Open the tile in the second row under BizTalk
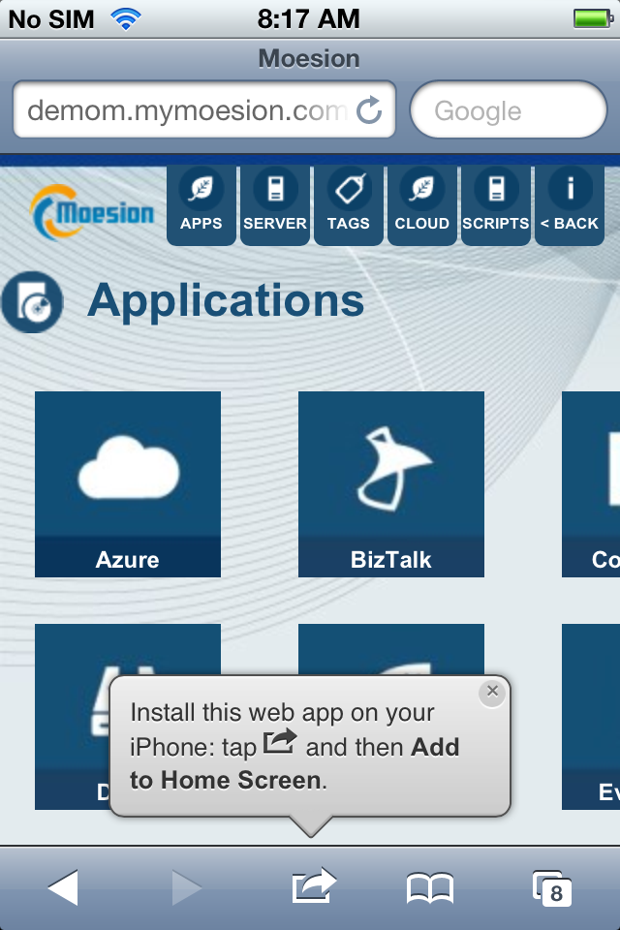 (391, 649)
